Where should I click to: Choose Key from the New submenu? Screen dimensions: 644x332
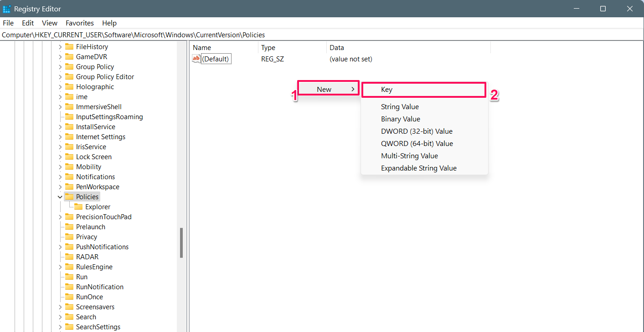tap(424, 90)
